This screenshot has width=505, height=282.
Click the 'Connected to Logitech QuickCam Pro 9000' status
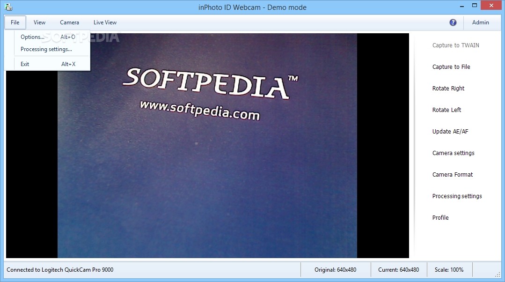[60, 270]
